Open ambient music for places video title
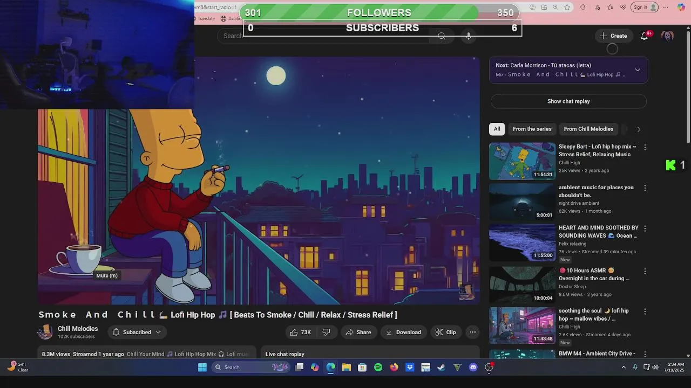The image size is (691, 388). [x=596, y=191]
